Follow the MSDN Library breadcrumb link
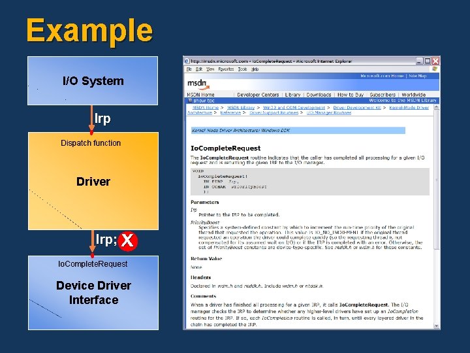 [241, 107]
